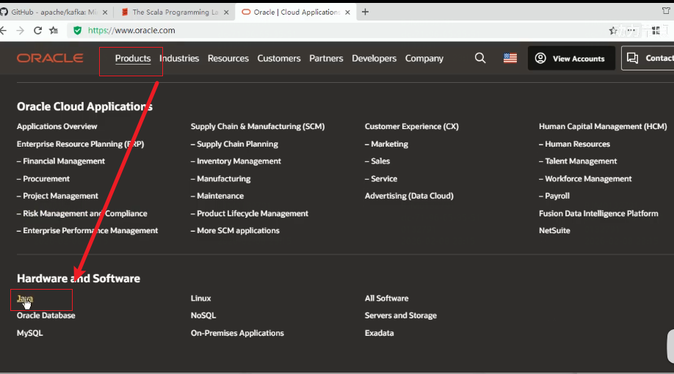Screen dimensions: 674x374
Task: Click the green security shield icon
Action: [77, 31]
